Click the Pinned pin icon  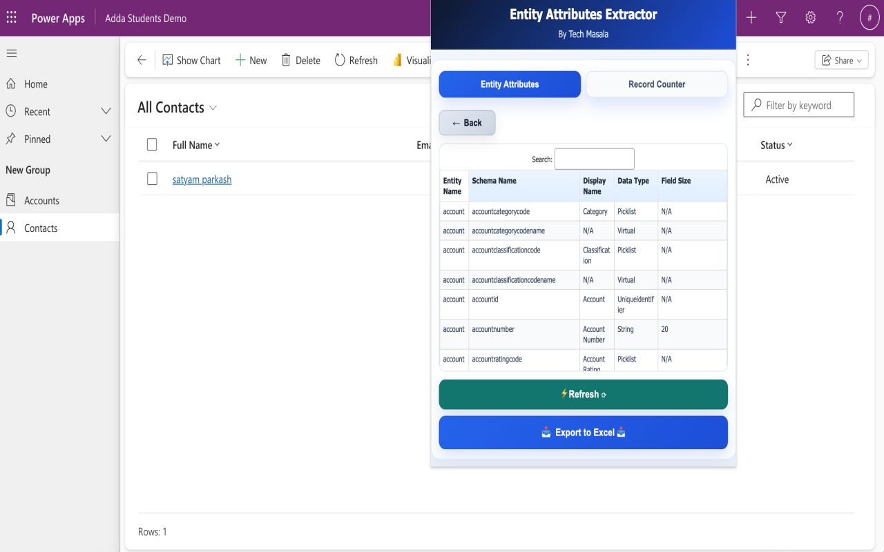click(x=11, y=139)
